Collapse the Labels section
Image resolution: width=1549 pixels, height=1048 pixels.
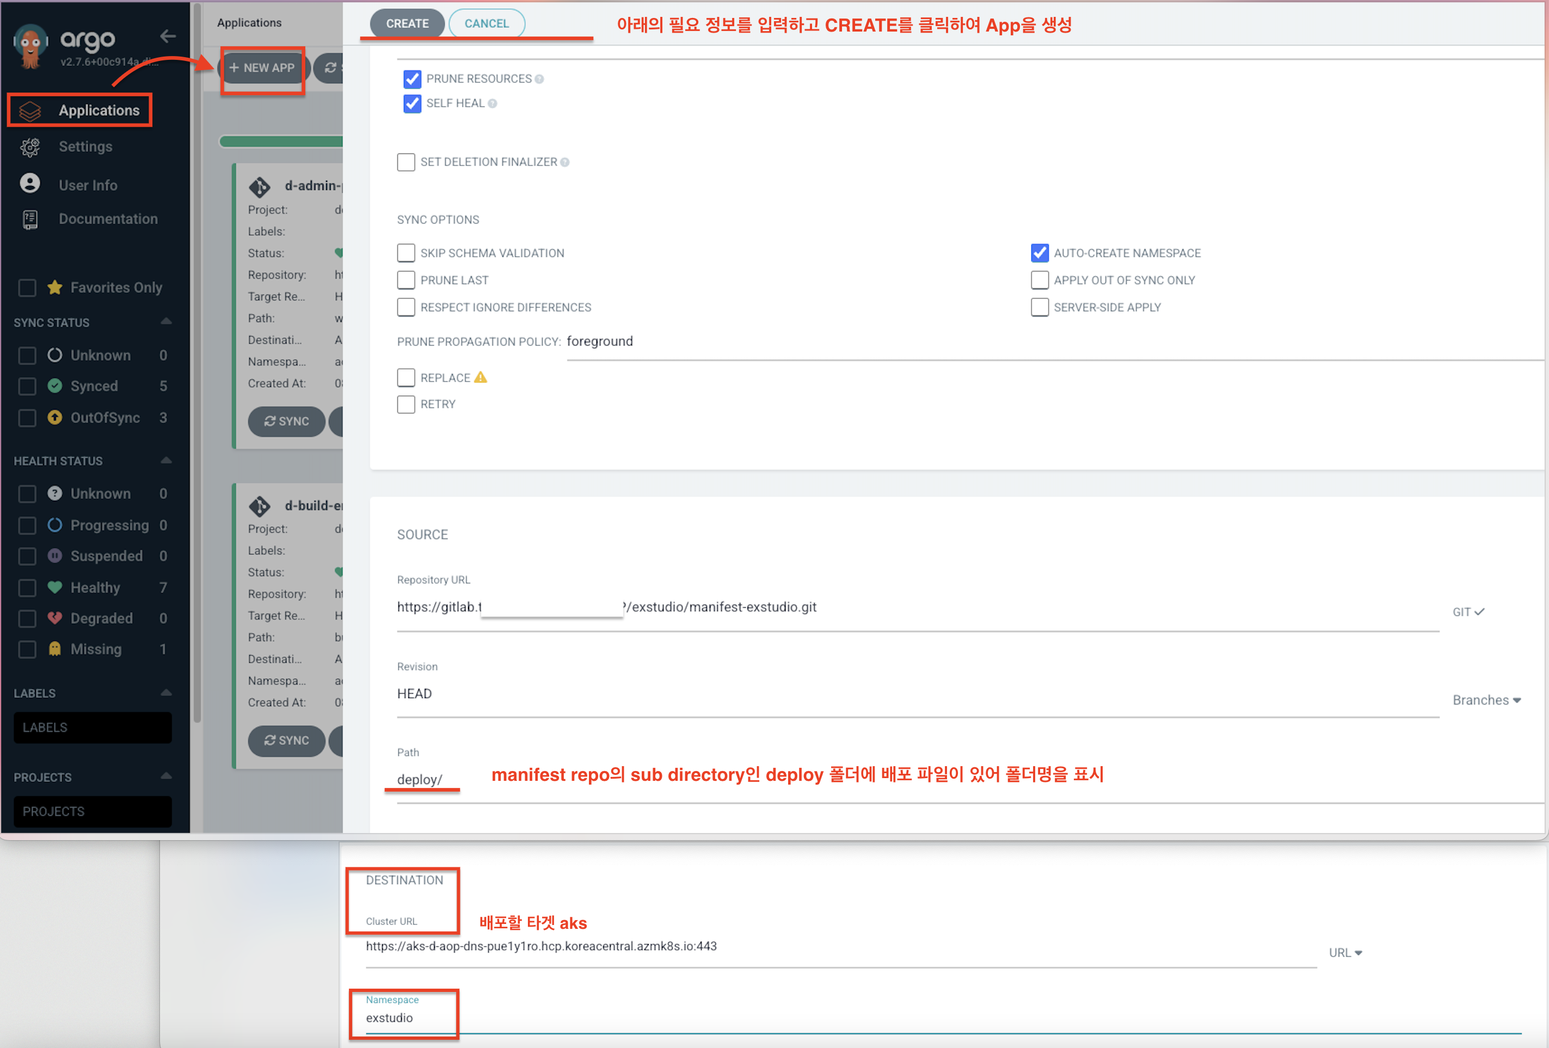point(166,693)
